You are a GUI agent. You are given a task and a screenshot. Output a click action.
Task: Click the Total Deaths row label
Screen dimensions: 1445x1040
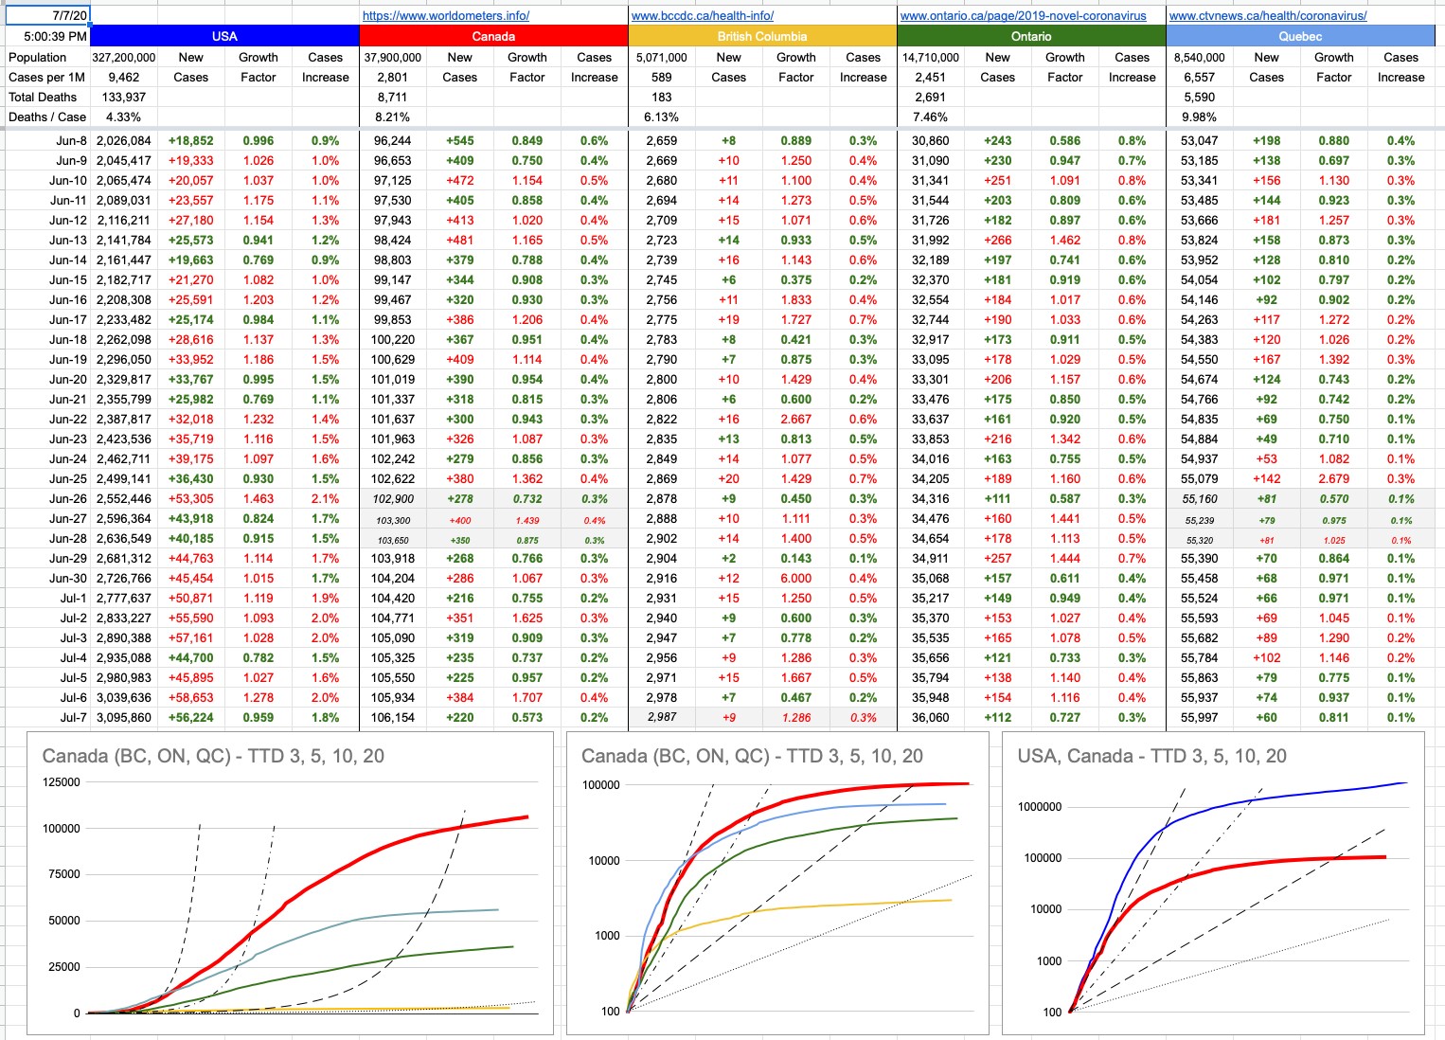48,97
